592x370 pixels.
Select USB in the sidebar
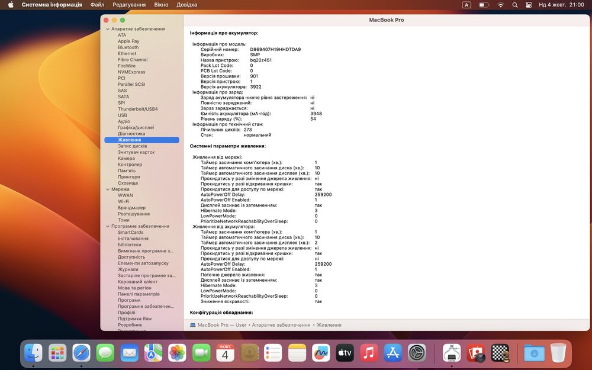[123, 115]
